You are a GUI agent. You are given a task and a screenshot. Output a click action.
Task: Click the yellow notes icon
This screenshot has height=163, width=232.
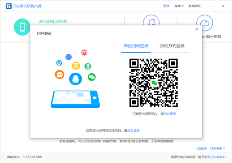tap(76, 66)
